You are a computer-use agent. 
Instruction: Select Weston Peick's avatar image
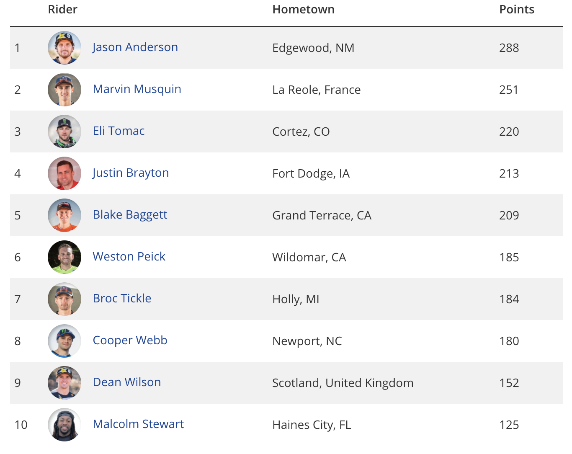(x=64, y=257)
